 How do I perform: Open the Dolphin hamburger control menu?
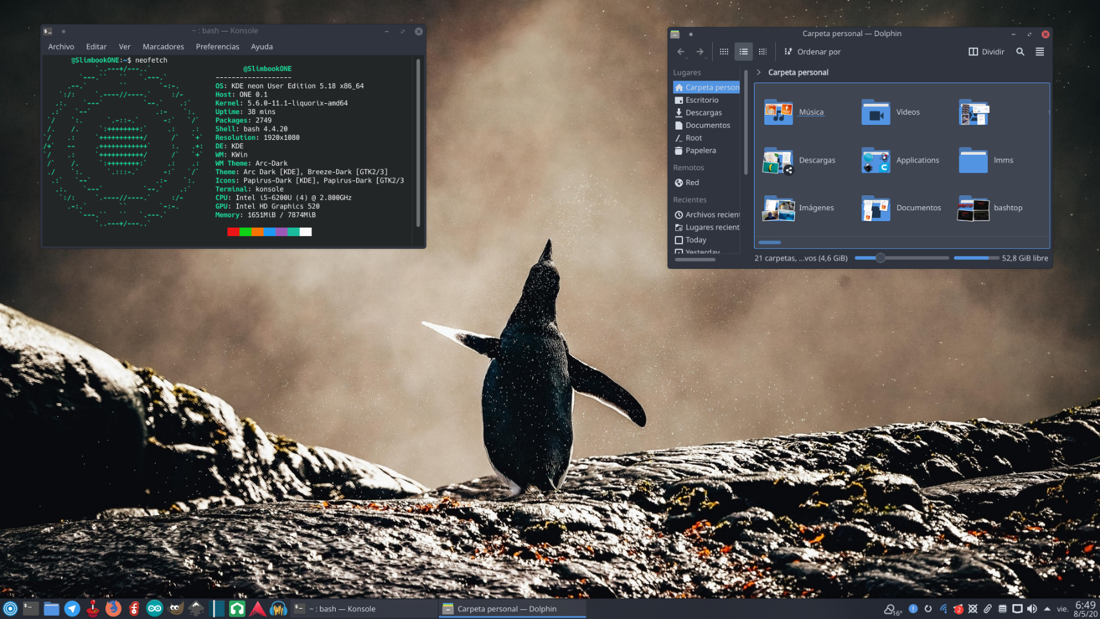pyautogui.click(x=1039, y=52)
